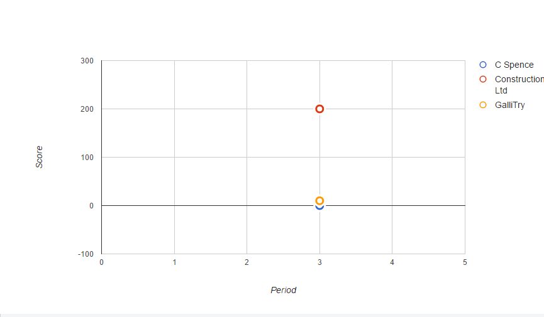Click the -100 label on Score axis

tap(86, 254)
